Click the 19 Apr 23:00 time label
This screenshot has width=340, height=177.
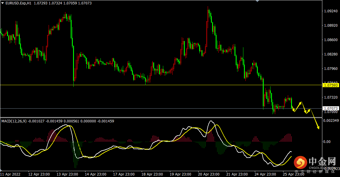[x=180, y=174]
